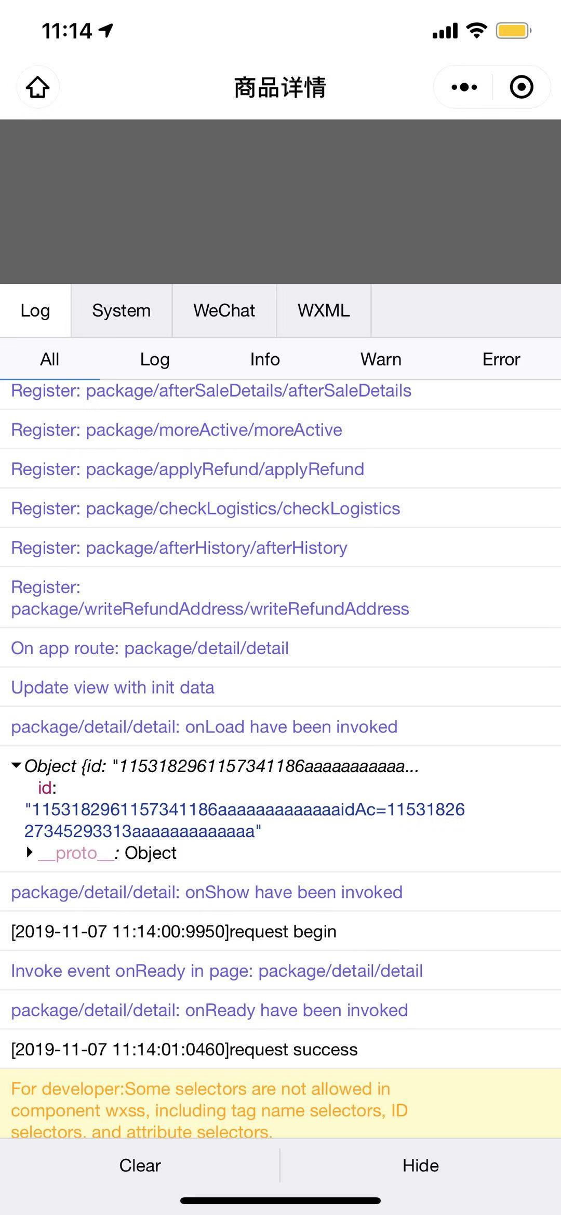561x1215 pixels.
Task: Open the WeChat tab
Action: [x=224, y=310]
